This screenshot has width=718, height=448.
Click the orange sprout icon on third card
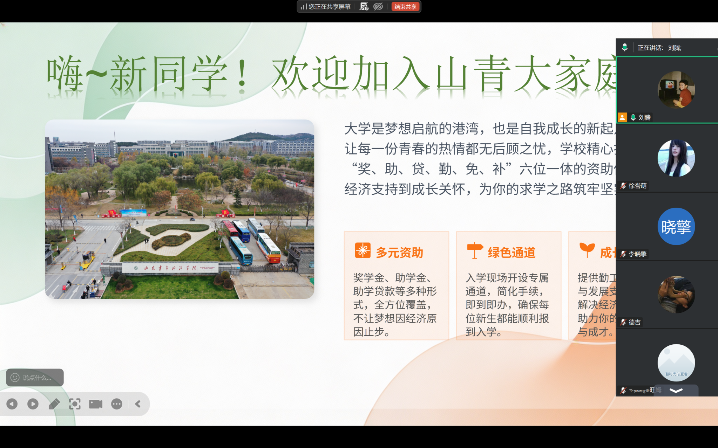pyautogui.click(x=587, y=250)
